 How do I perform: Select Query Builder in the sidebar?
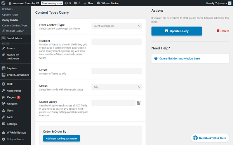click(10, 20)
